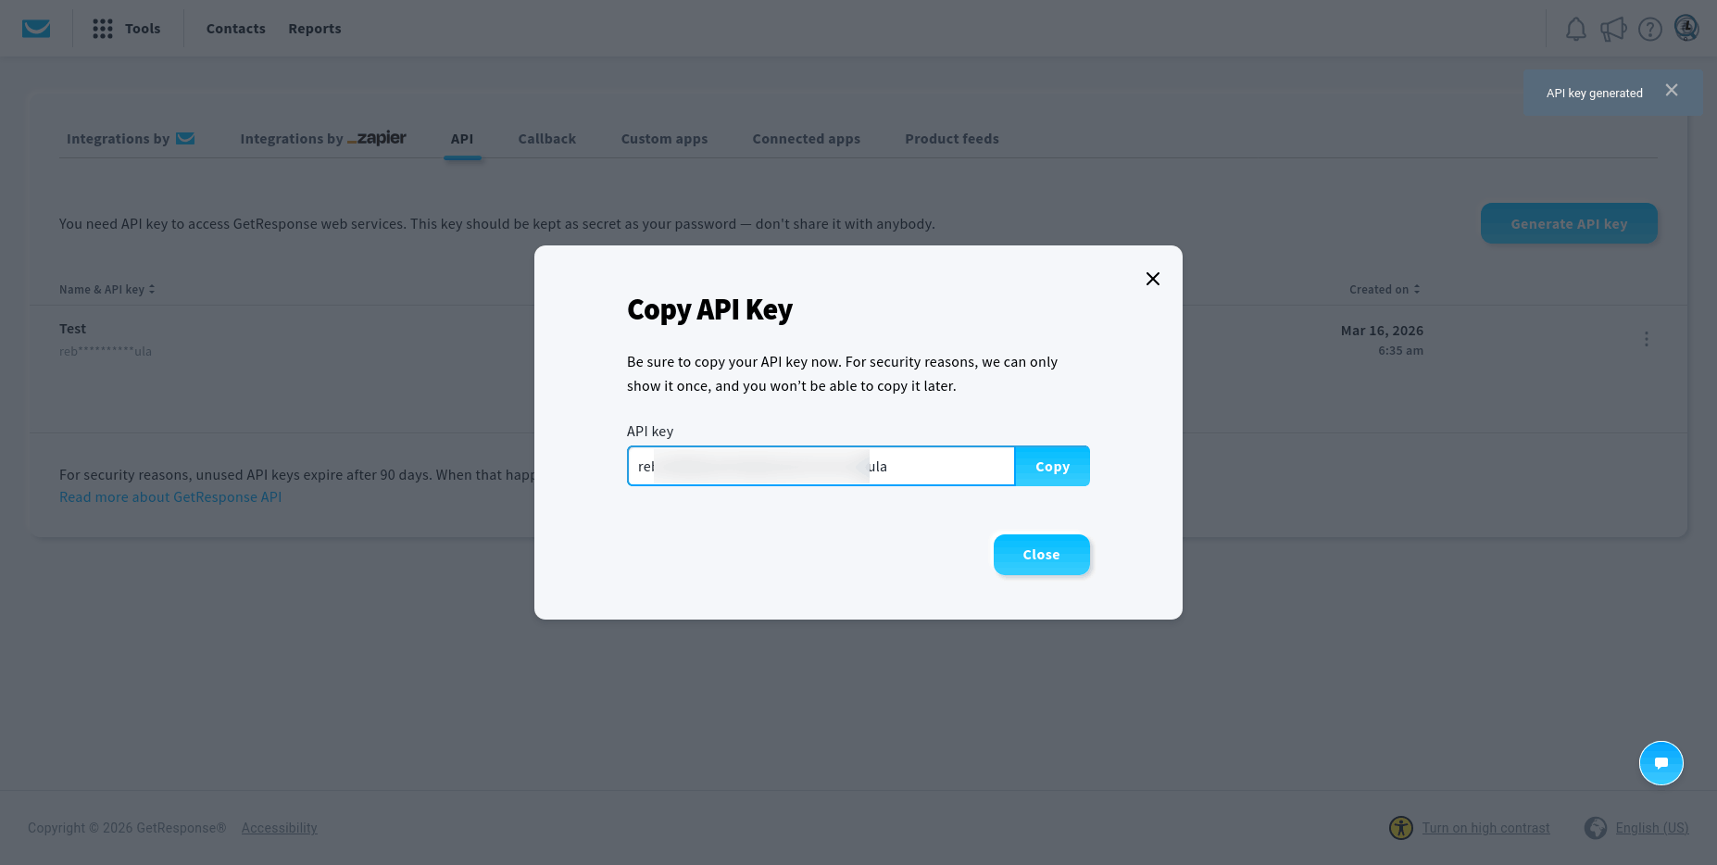Viewport: 1717px width, 865px height.
Task: Open the Tools grid menu
Action: (x=103, y=29)
